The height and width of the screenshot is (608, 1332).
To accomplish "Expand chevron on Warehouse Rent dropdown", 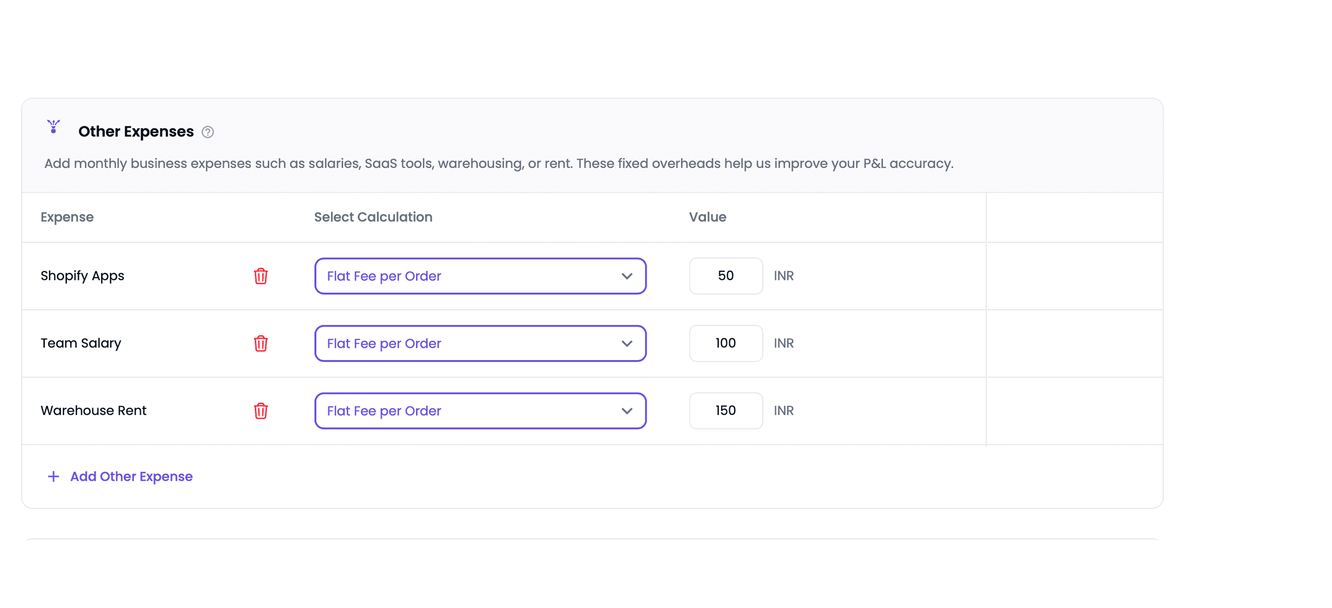I will click(627, 411).
